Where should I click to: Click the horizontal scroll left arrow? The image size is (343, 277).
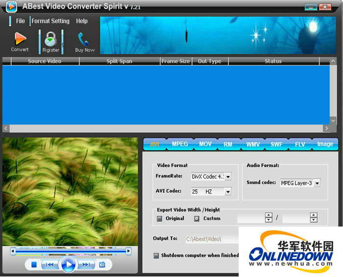[6, 128]
